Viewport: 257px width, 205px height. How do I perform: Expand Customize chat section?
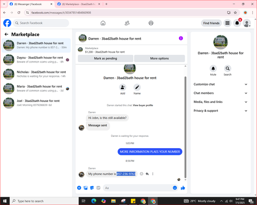tap(221, 84)
